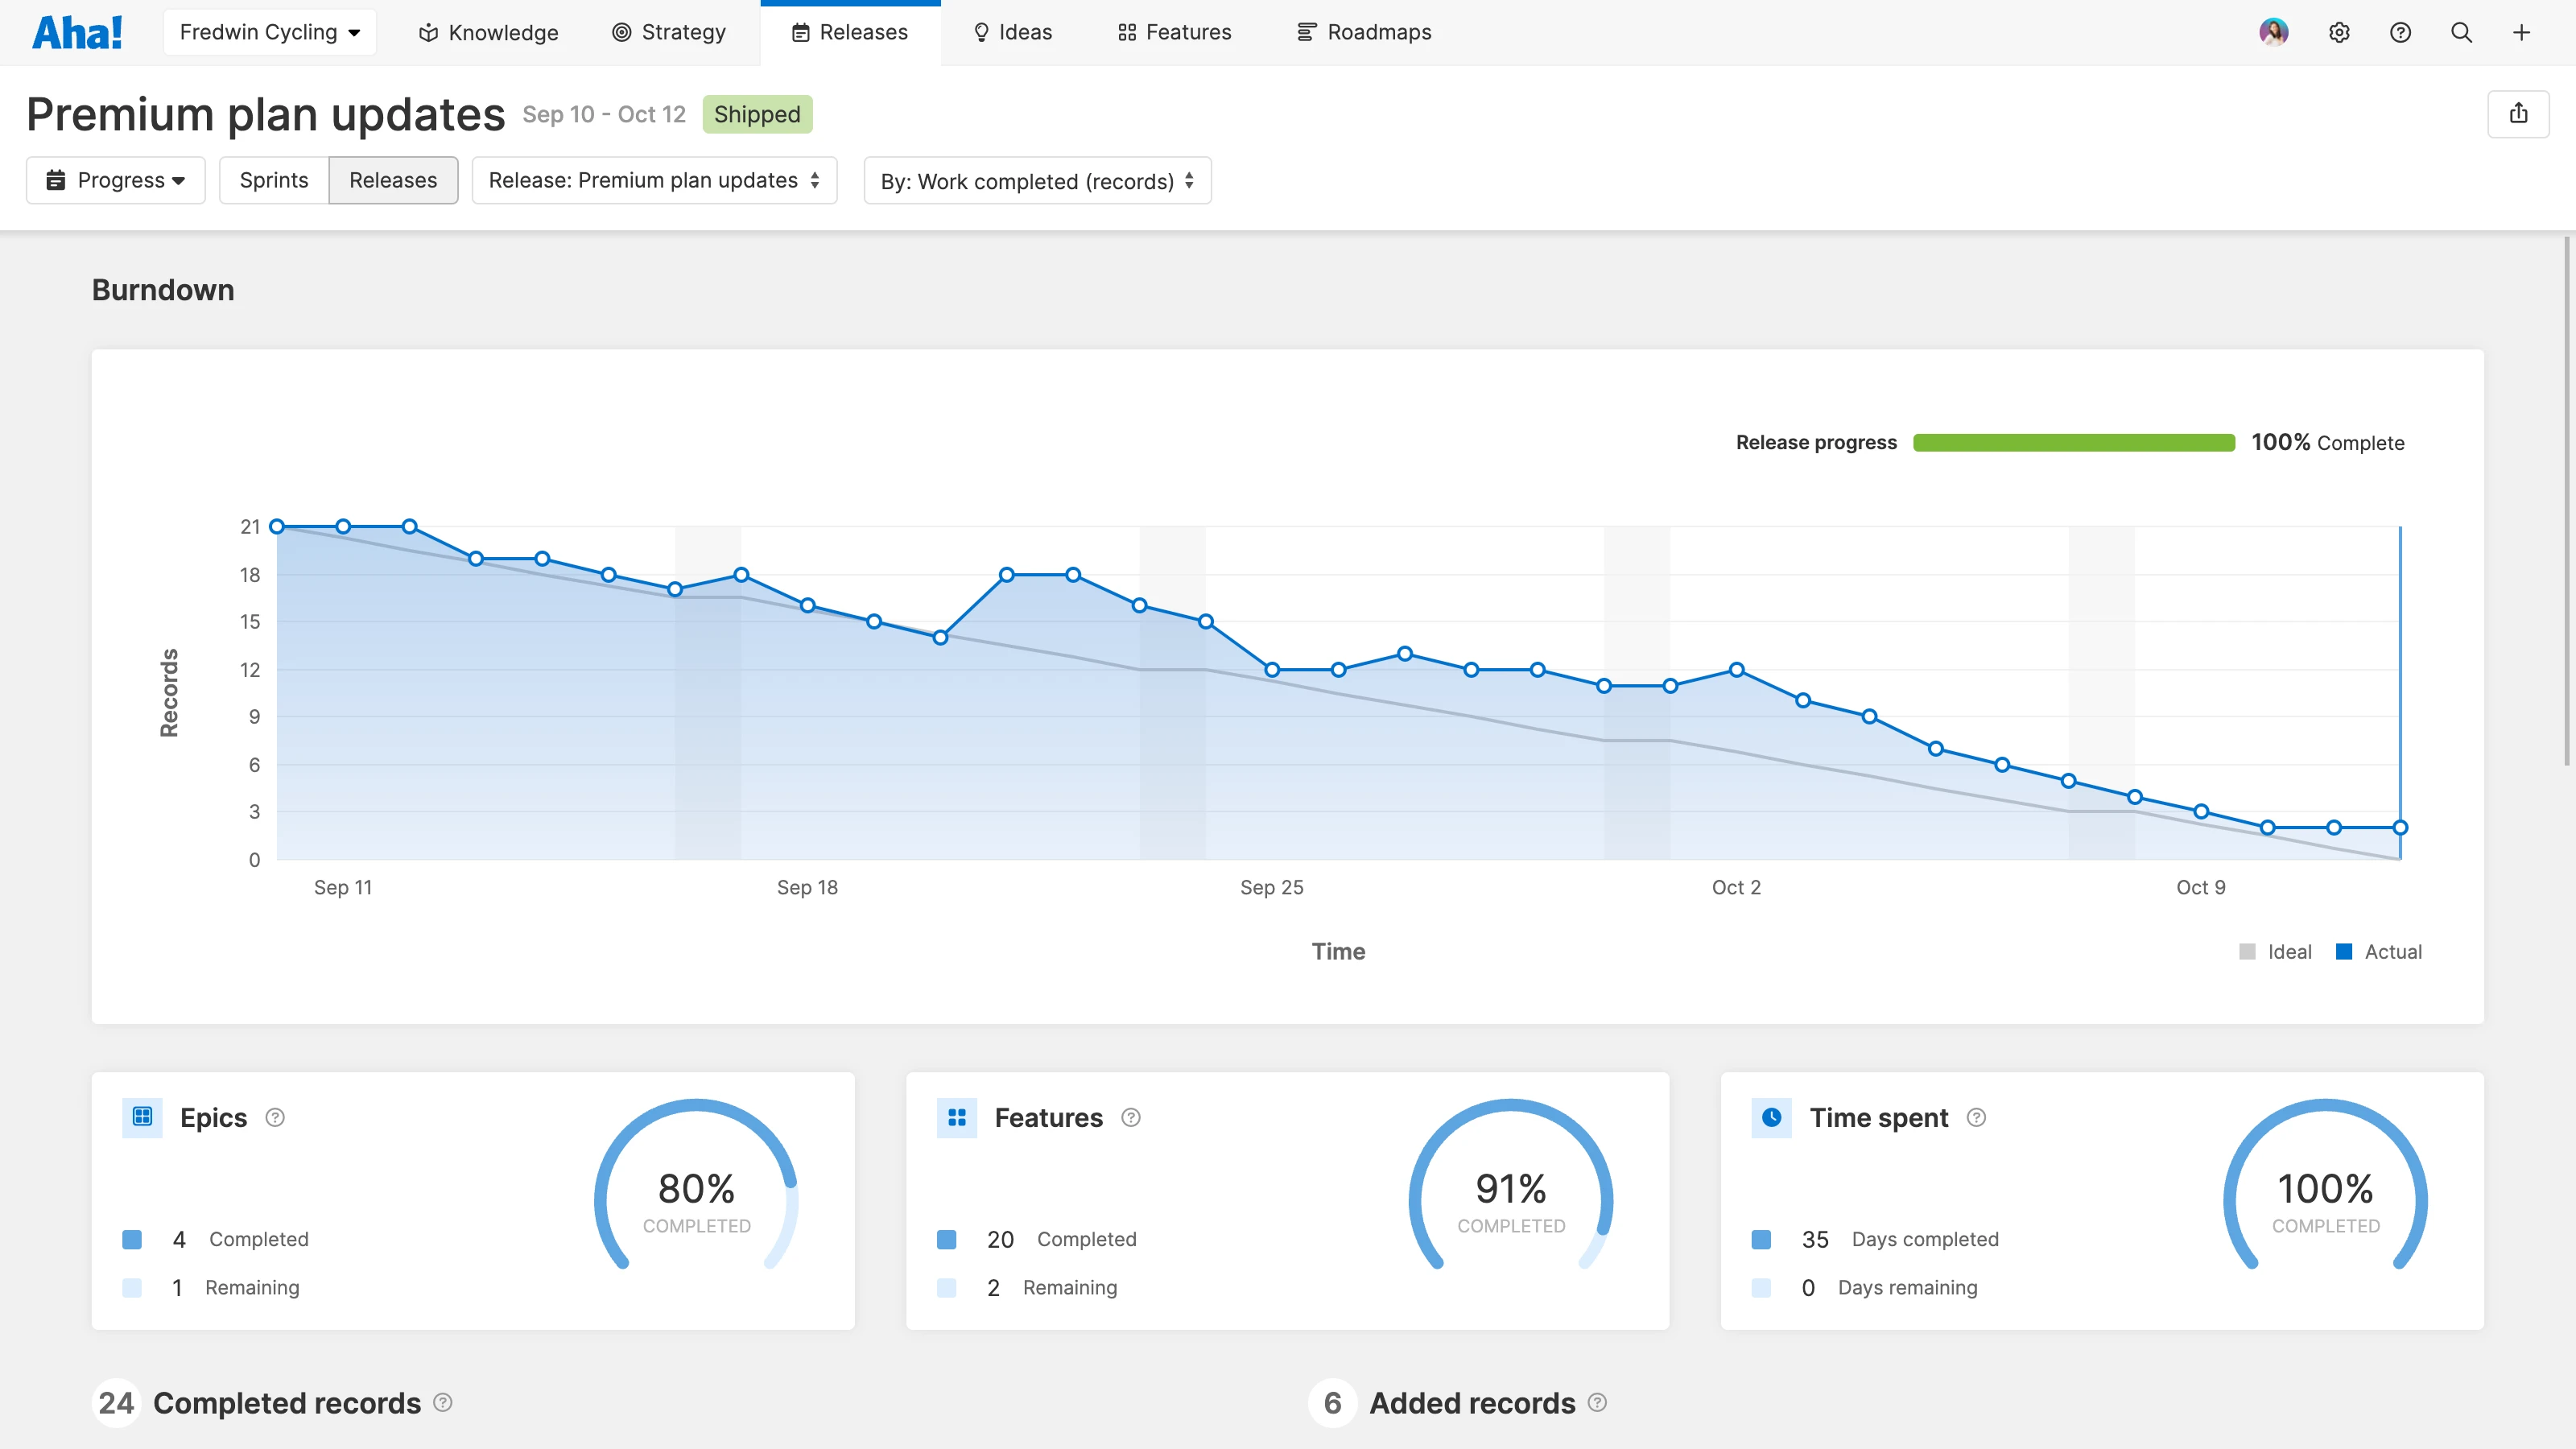This screenshot has height=1449, width=2576.
Task: Open the Ideas navigation tab
Action: pyautogui.click(x=1012, y=32)
